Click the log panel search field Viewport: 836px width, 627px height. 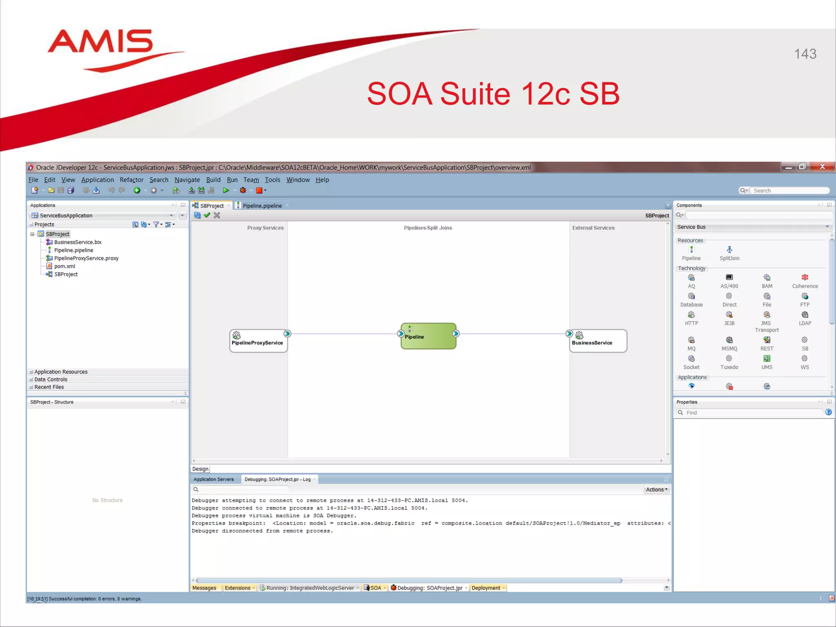(x=244, y=490)
